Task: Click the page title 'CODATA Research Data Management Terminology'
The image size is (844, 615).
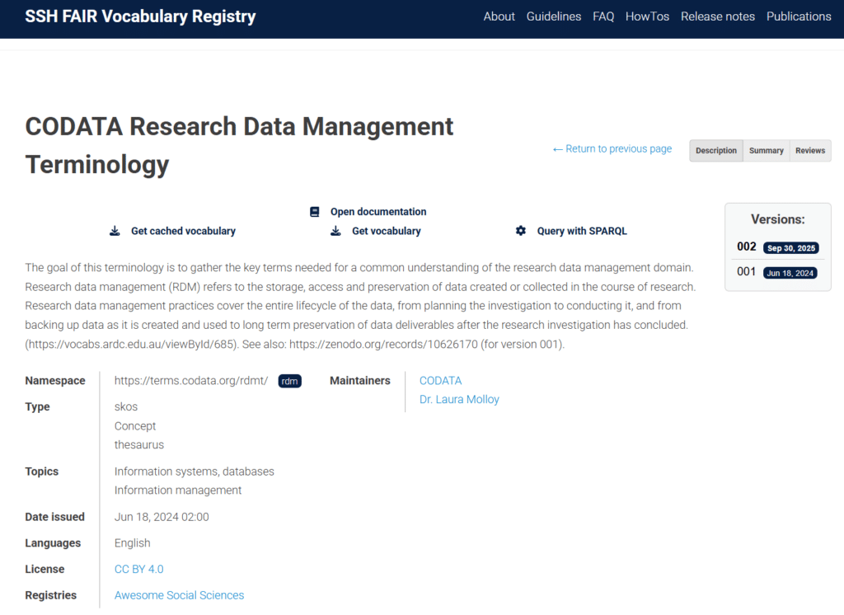Action: pos(239,145)
